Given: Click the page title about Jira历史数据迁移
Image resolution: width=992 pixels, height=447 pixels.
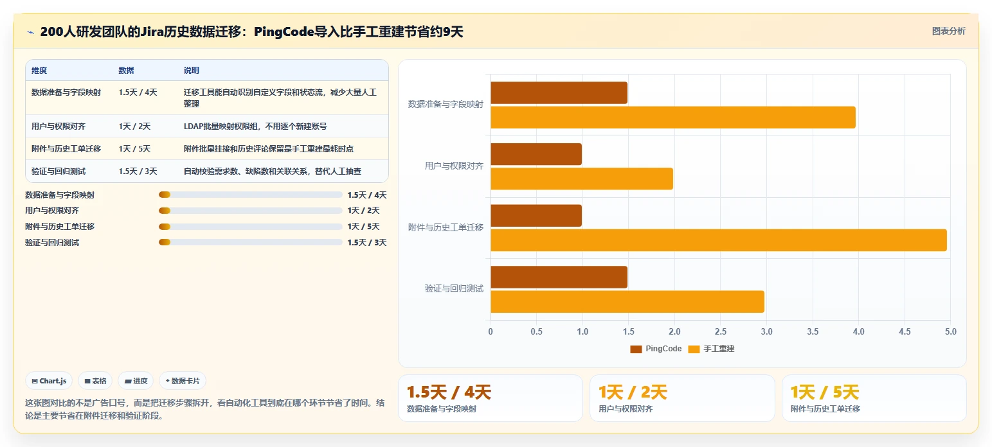Looking at the screenshot, I should pos(251,31).
